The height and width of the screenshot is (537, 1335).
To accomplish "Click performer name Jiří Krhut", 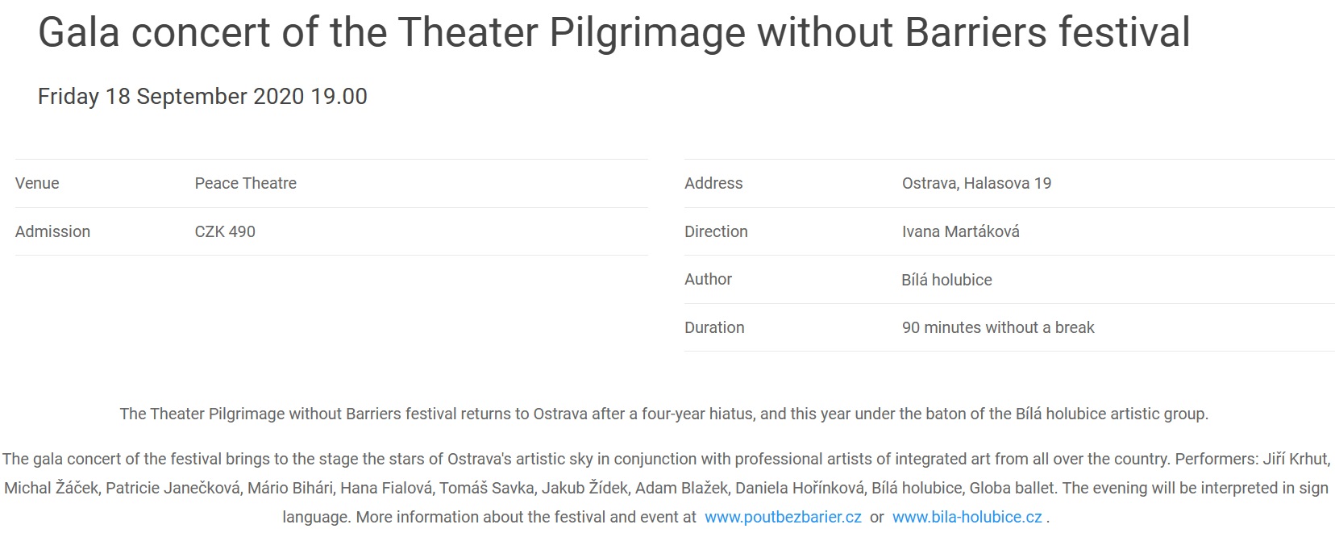I will tap(1295, 459).
